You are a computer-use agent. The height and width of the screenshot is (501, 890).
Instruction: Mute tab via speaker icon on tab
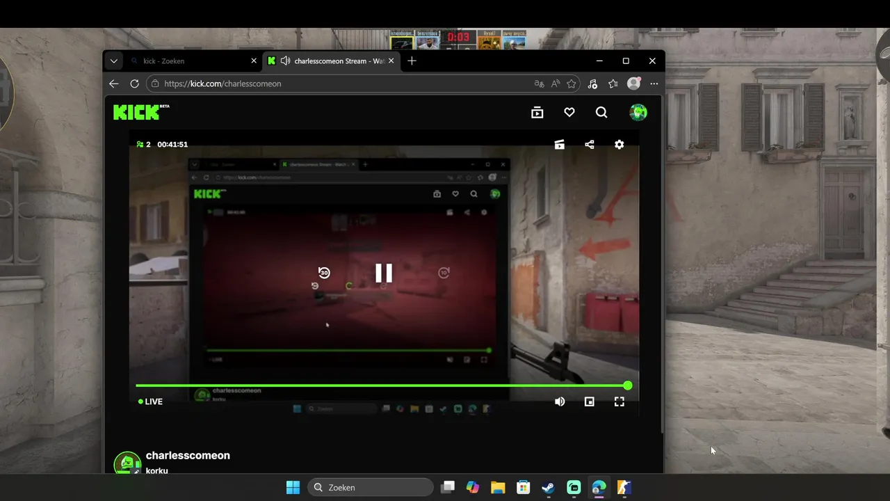click(285, 61)
